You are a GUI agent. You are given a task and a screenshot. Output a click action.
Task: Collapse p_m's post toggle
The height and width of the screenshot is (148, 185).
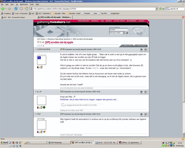pos(36,92)
